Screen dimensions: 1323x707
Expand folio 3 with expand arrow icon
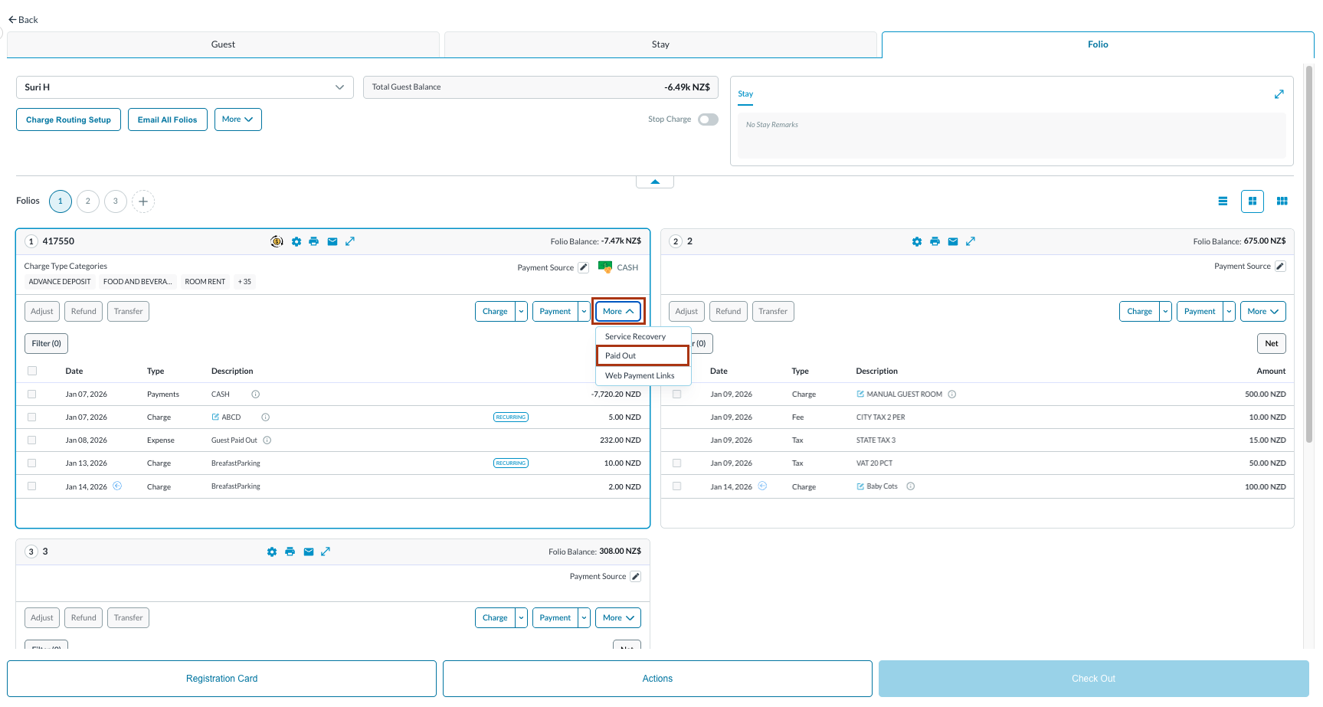(326, 552)
